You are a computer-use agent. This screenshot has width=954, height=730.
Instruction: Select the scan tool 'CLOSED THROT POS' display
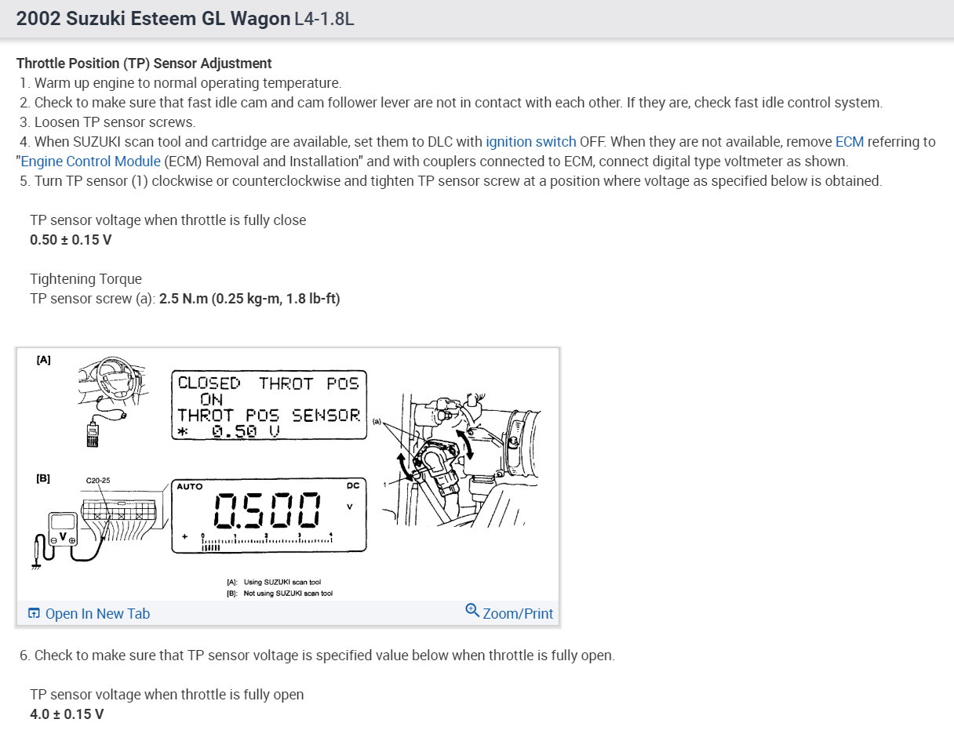(x=269, y=405)
